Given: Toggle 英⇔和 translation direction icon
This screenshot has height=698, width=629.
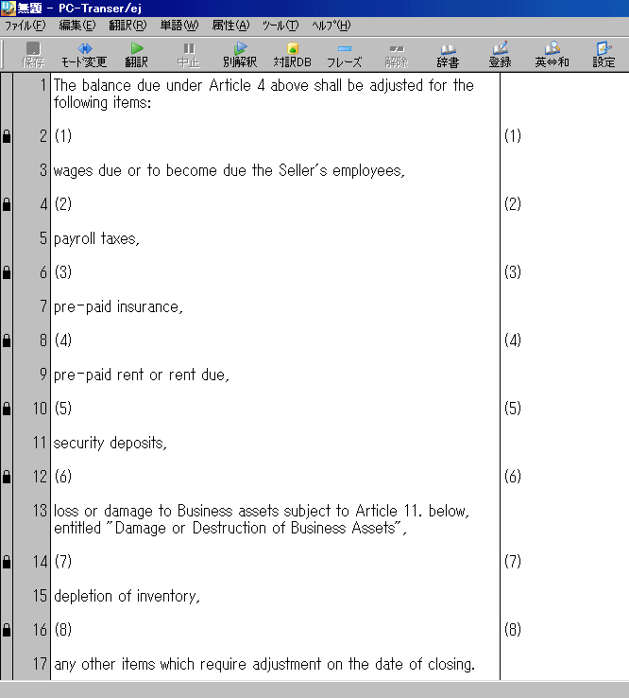Looking at the screenshot, I should pos(552,54).
